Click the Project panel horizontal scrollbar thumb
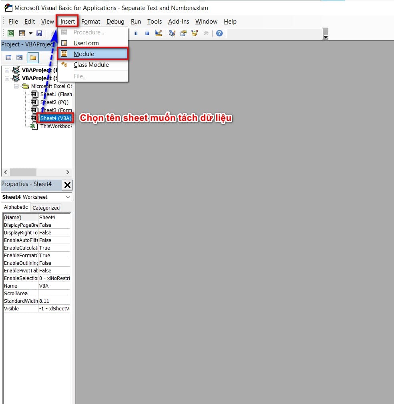394x404 pixels. click(x=23, y=172)
